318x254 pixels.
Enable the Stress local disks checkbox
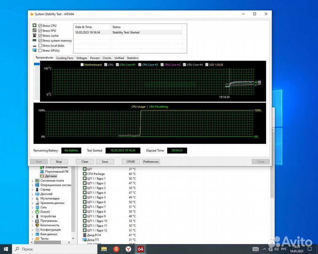pyautogui.click(x=41, y=46)
